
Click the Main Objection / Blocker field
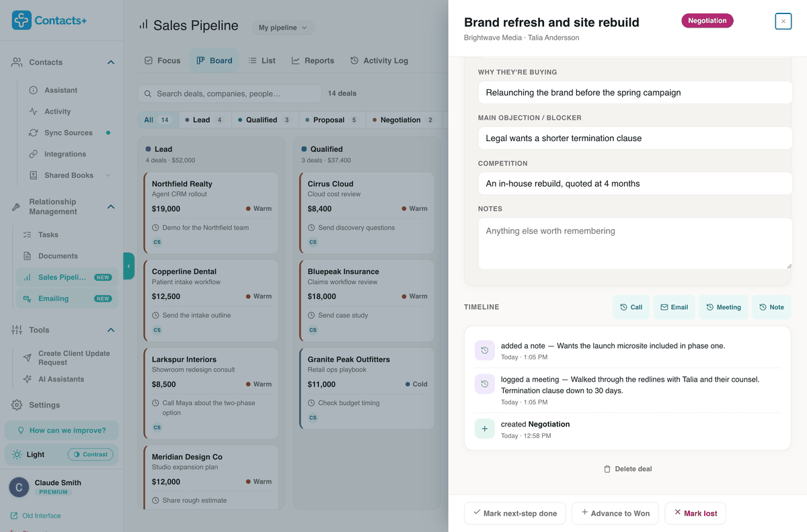tap(635, 138)
